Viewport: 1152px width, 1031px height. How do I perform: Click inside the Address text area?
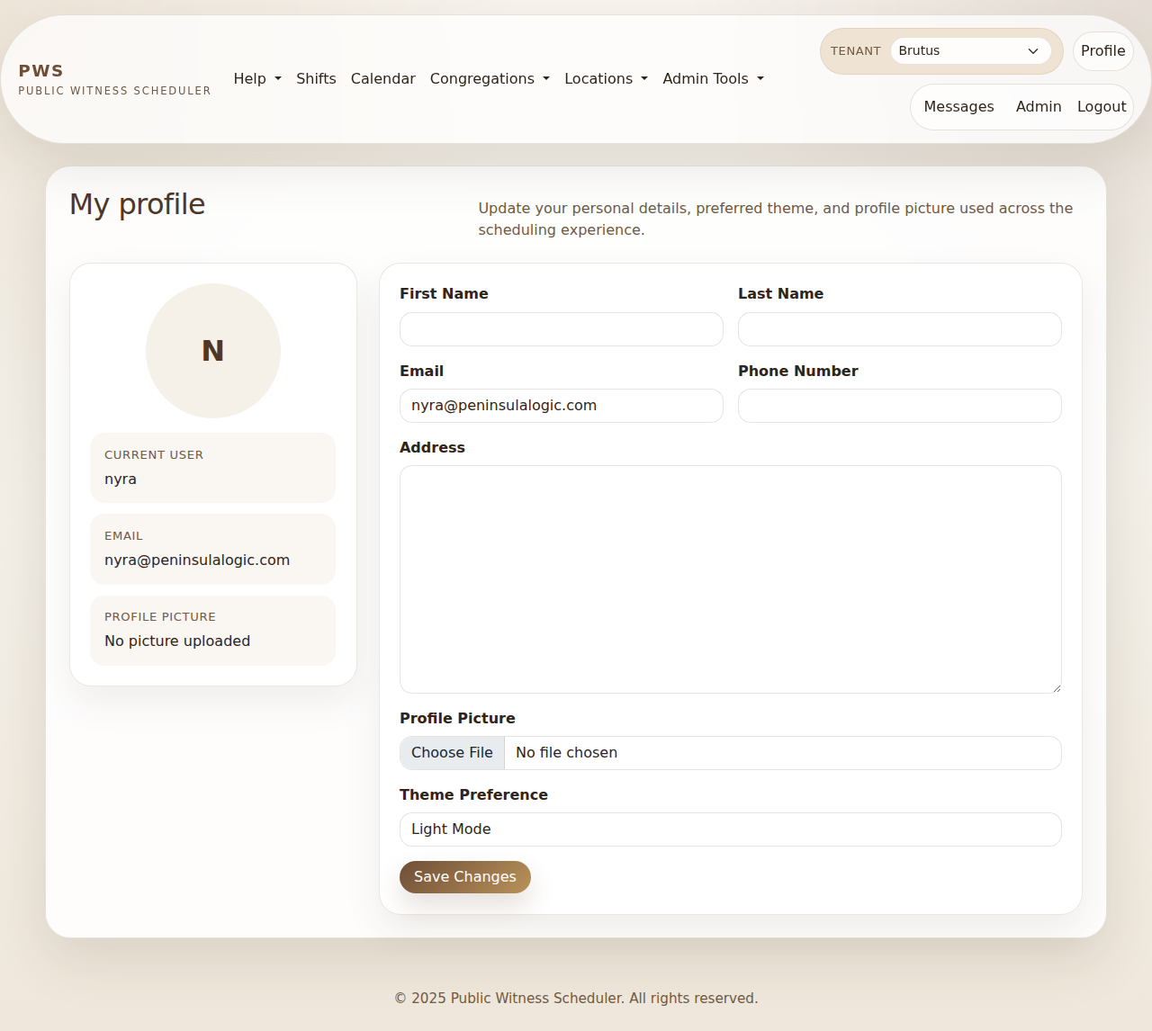[730, 579]
